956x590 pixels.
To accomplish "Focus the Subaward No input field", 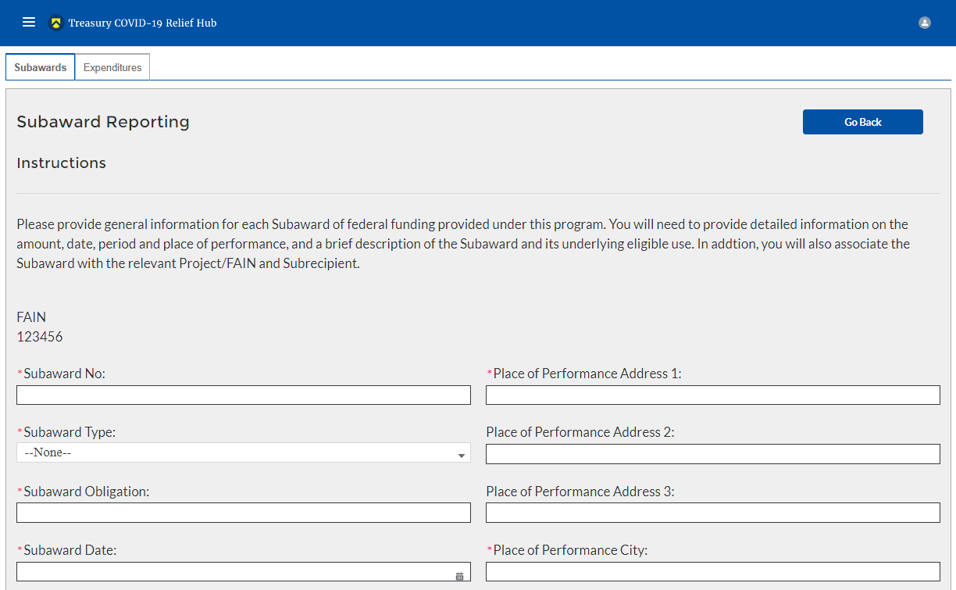I will click(x=243, y=395).
